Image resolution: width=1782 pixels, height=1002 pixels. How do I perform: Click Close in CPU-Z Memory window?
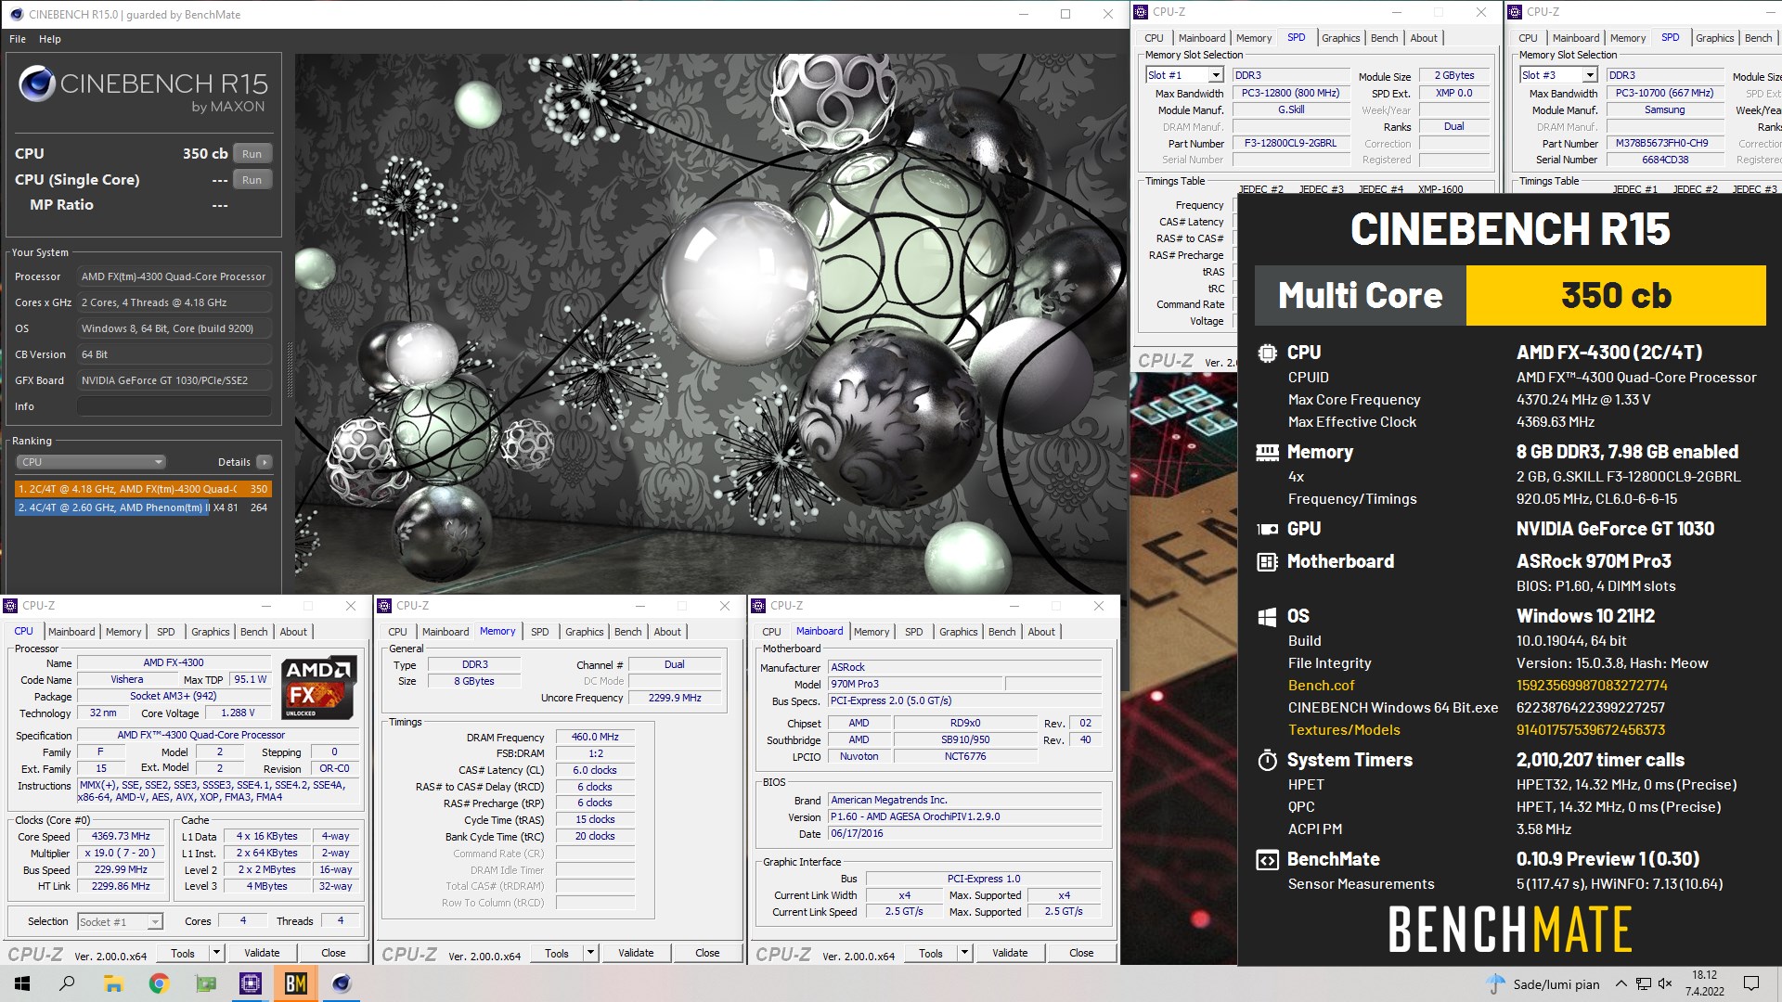tap(707, 953)
